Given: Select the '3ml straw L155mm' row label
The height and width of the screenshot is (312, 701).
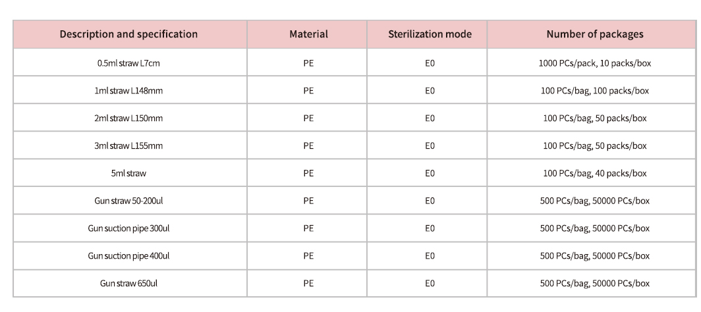Looking at the screenshot, I should click(128, 146).
